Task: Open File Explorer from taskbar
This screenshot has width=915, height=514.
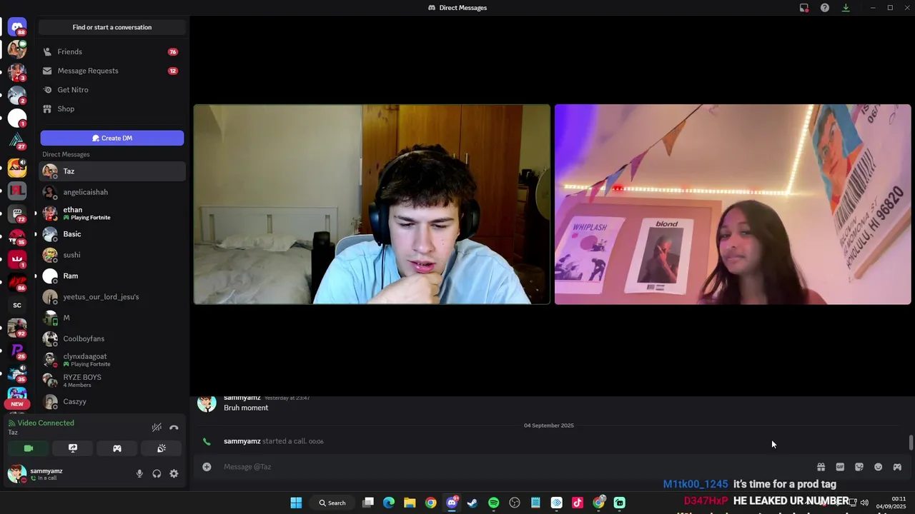Action: pos(410,503)
